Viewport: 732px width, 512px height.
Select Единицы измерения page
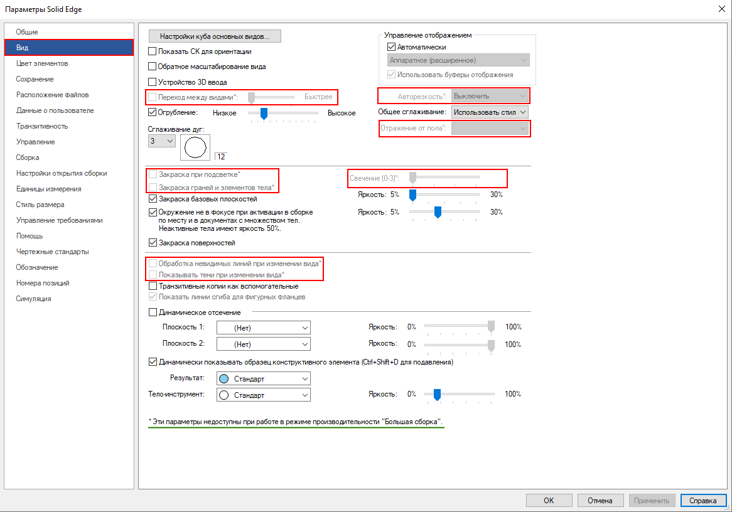point(48,189)
